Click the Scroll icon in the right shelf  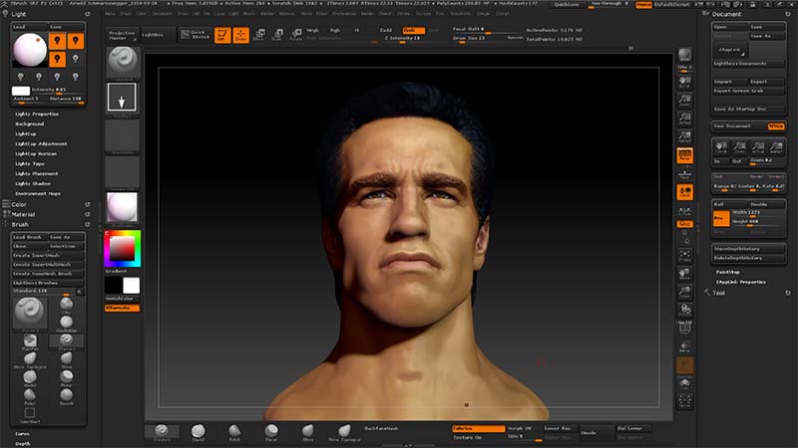click(685, 82)
